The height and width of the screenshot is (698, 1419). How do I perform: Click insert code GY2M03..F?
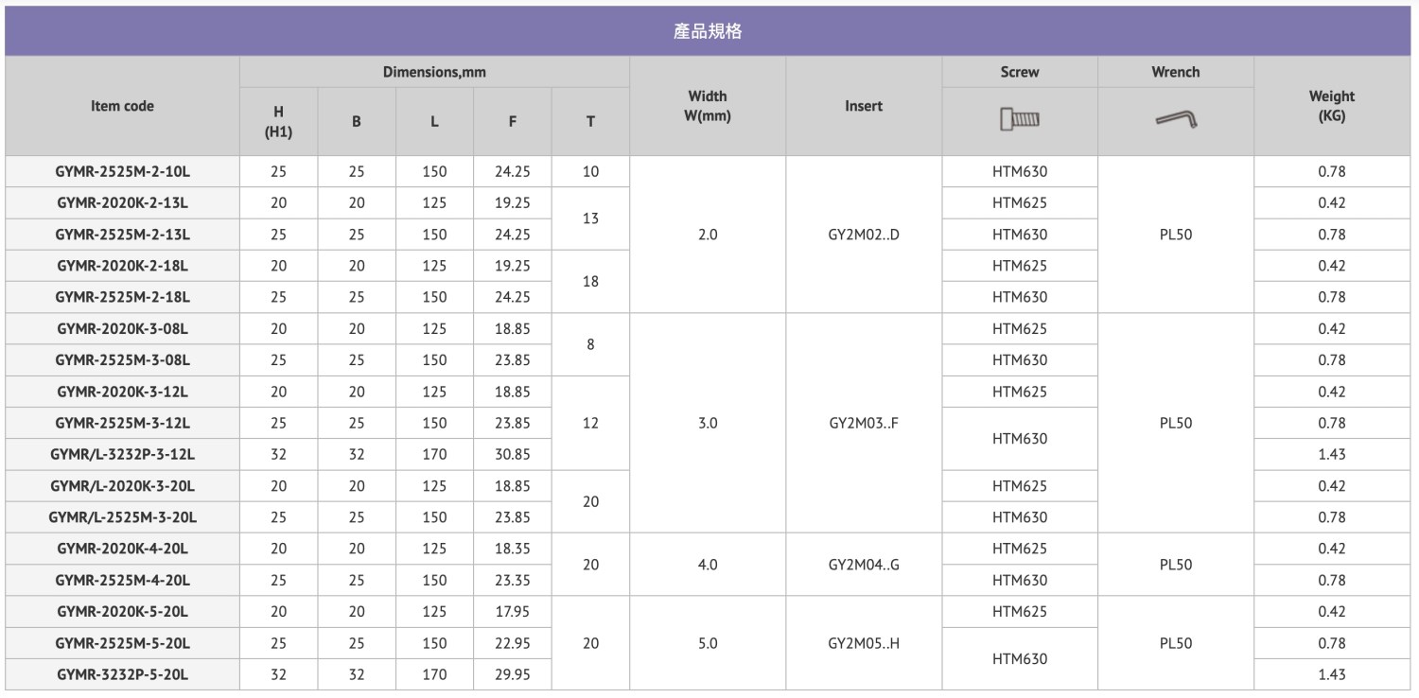864,423
